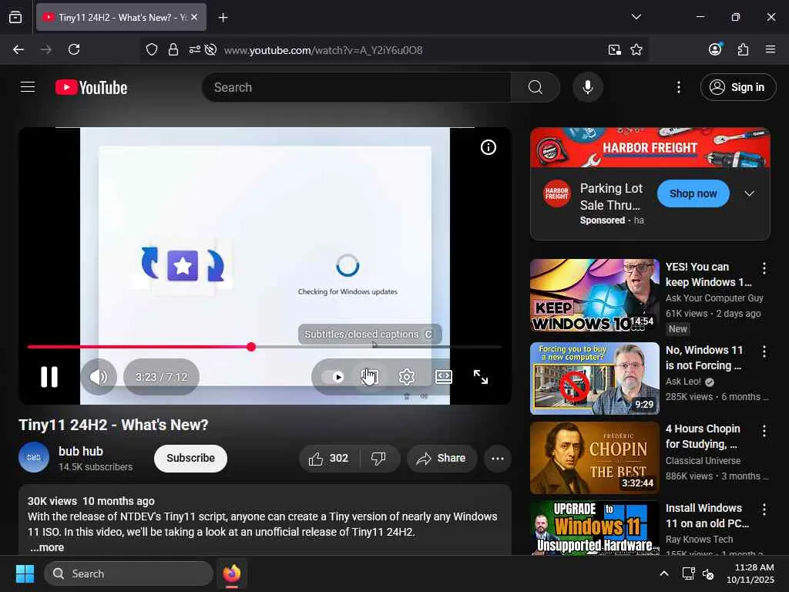This screenshot has width=789, height=592.
Task: Open more actions below the video
Action: pyautogui.click(x=497, y=458)
